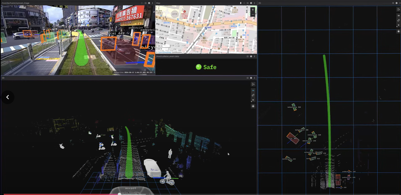Click the 'motorcycle 28%' label in right 3D panel
Viewport: 401px width, 195px height.
(x=302, y=130)
